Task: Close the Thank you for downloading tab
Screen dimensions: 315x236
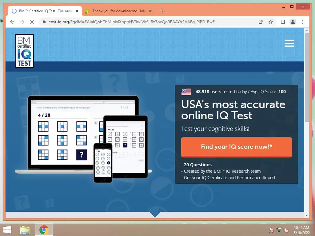Action: tap(150, 11)
